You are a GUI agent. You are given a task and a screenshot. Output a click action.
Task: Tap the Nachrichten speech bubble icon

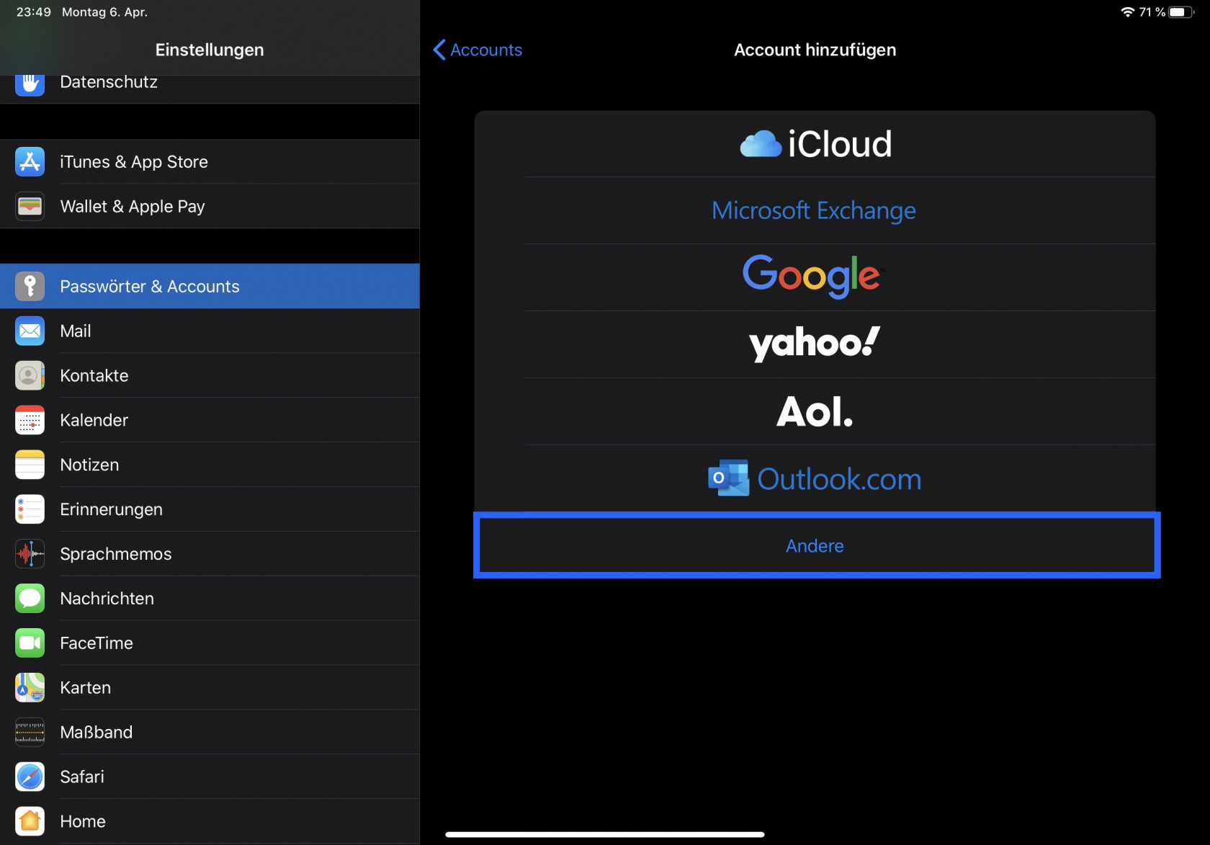(x=30, y=599)
